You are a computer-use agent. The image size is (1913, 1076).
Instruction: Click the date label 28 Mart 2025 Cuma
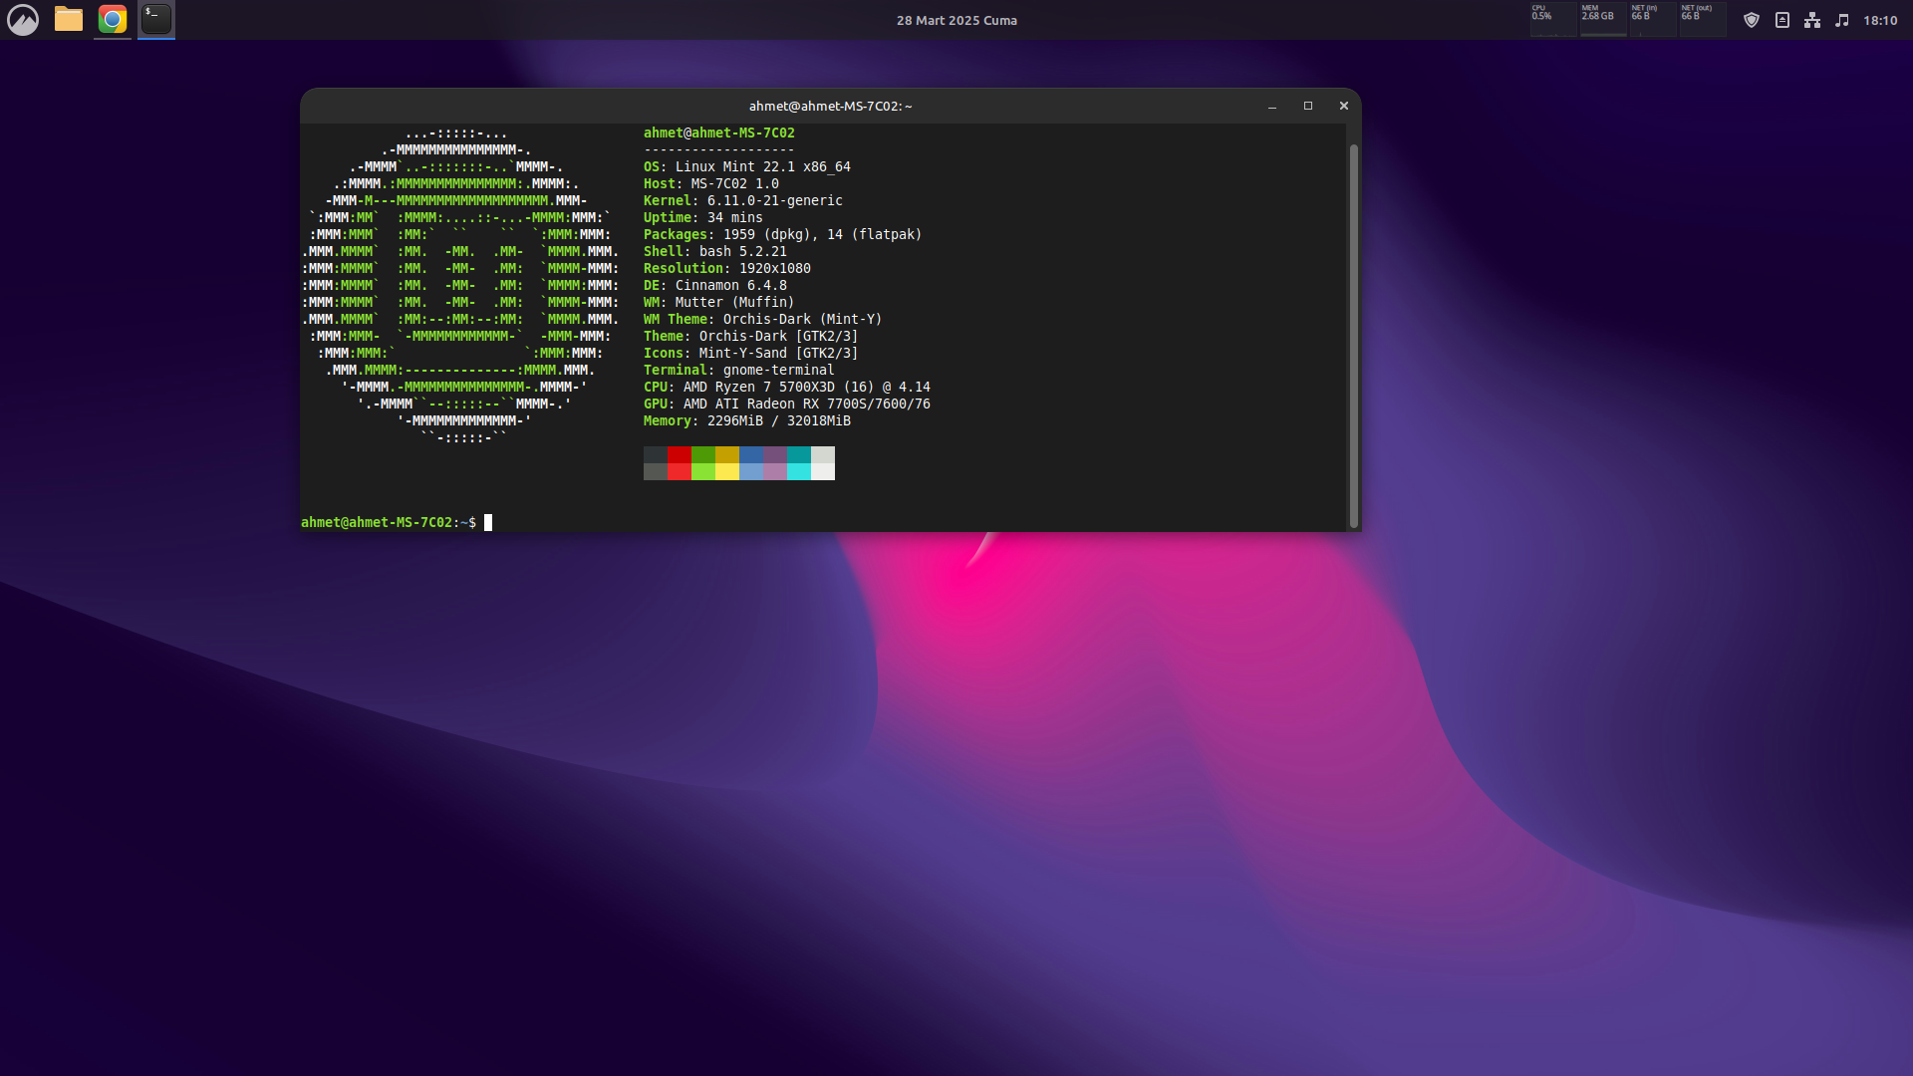coord(956,20)
